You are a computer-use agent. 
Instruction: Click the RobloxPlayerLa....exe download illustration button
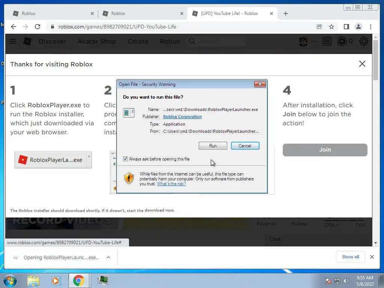pyautogui.click(x=51, y=160)
